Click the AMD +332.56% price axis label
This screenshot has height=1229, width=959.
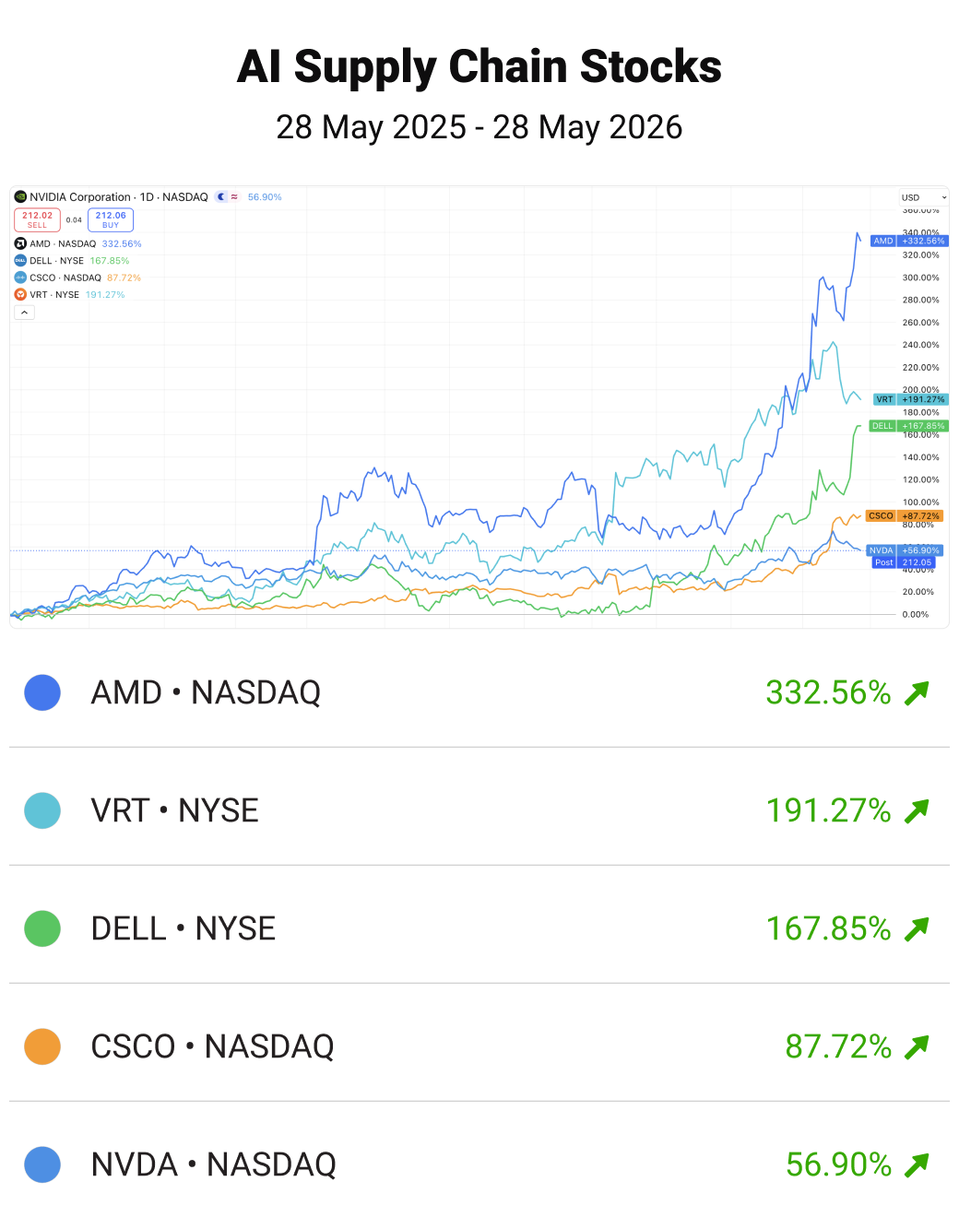click(x=909, y=241)
